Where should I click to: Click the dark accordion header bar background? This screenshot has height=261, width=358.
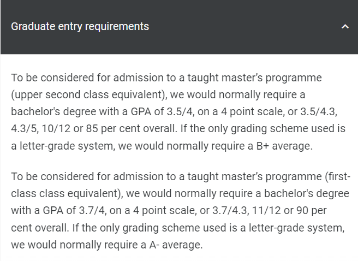click(x=179, y=27)
